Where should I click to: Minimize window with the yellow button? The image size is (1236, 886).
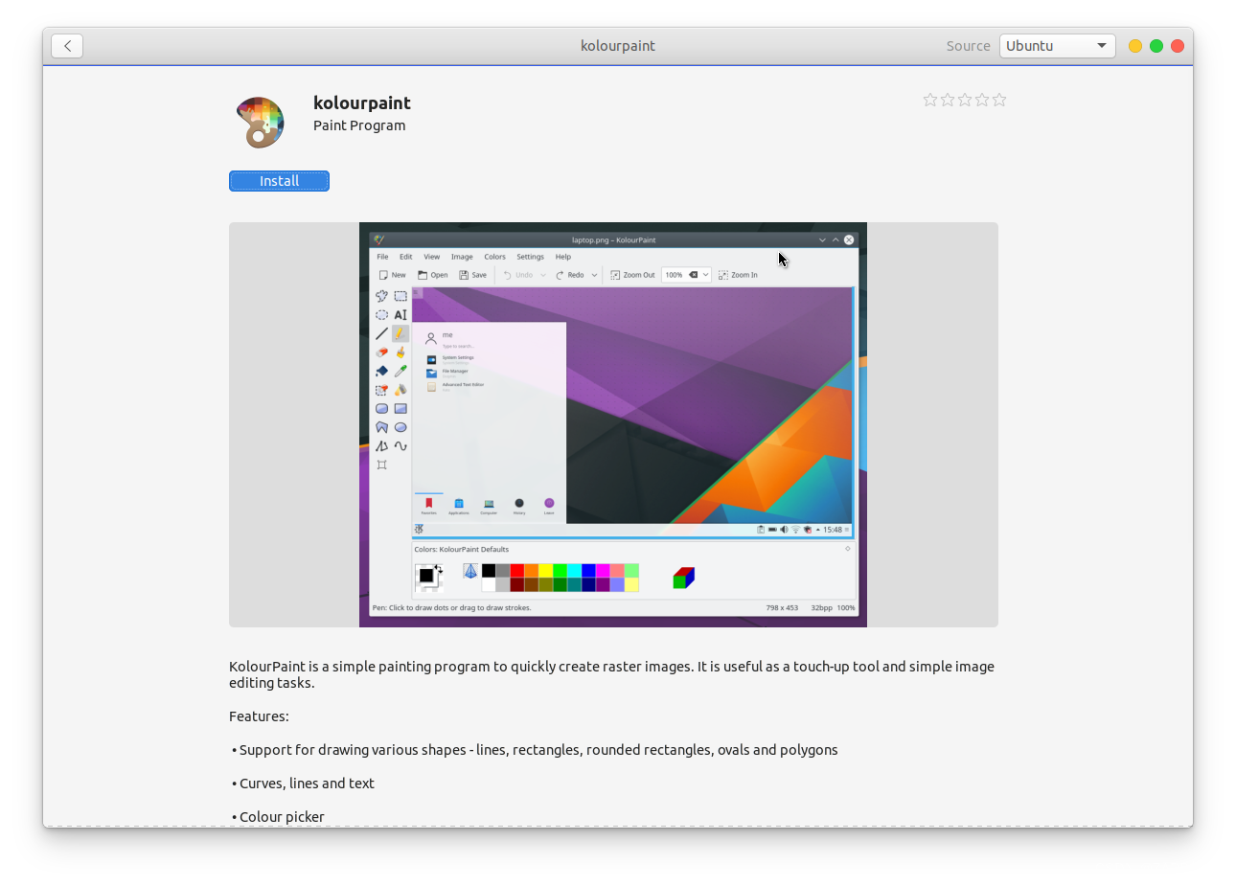pos(1135,46)
